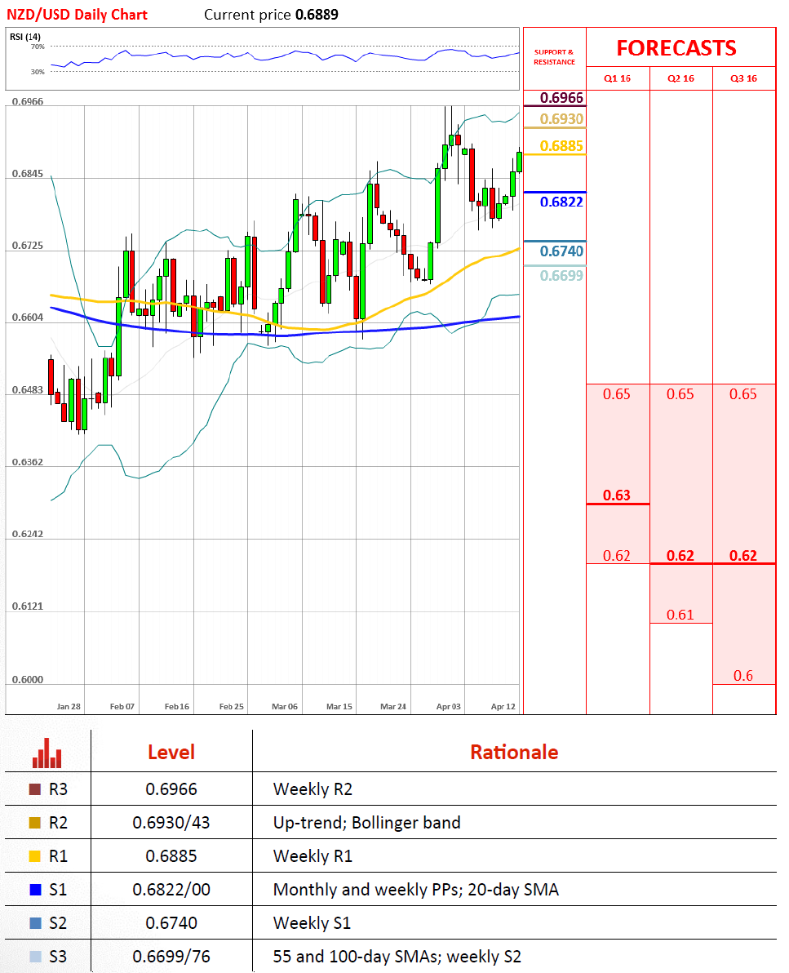Click the 0.6740 support level label

pos(561,251)
